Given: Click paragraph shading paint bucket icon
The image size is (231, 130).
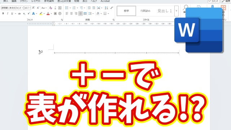Looking at the screenshot, I should click(98, 14).
